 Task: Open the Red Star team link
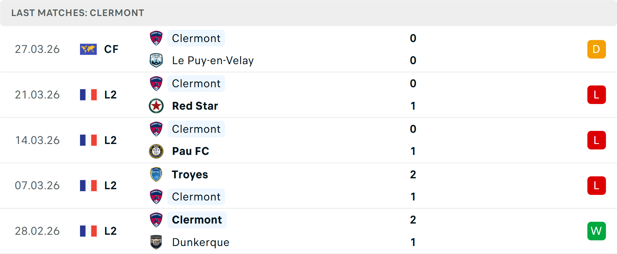click(x=195, y=106)
